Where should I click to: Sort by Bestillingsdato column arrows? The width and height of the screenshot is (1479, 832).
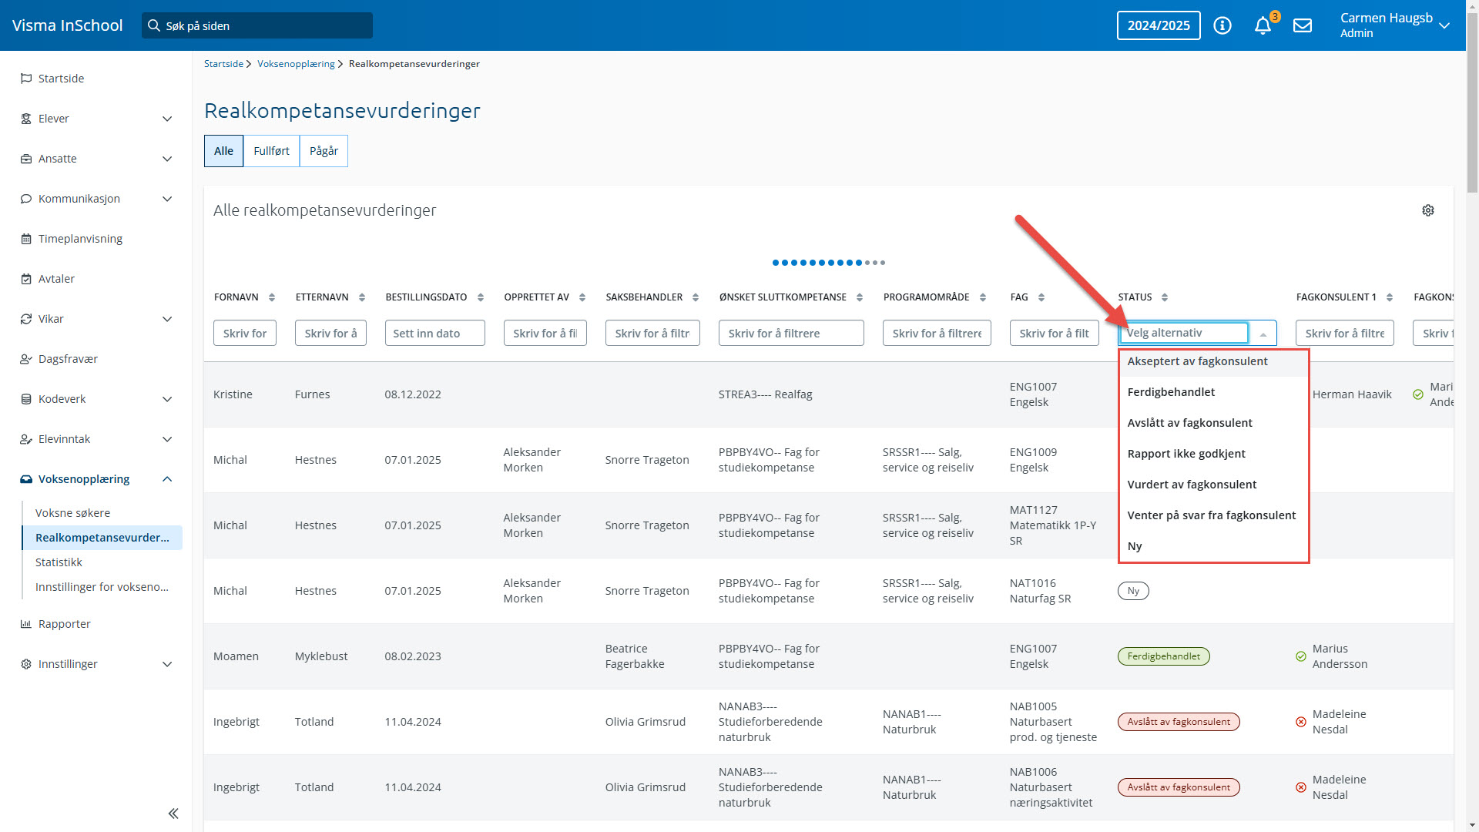click(481, 297)
